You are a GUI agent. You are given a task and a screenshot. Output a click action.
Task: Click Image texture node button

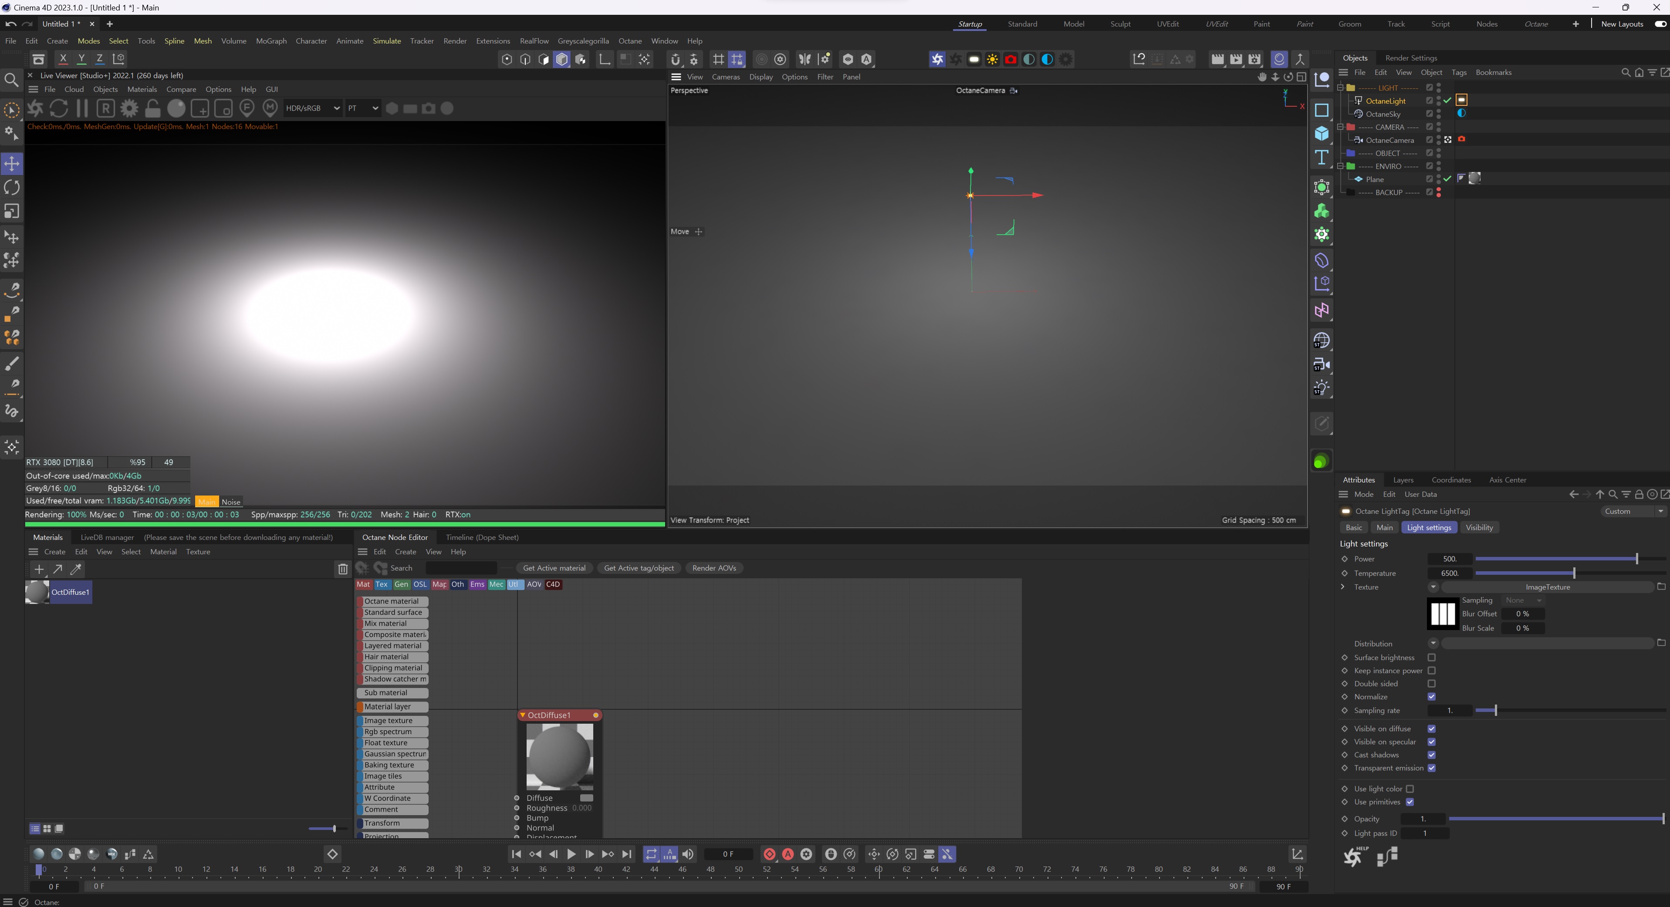(392, 720)
